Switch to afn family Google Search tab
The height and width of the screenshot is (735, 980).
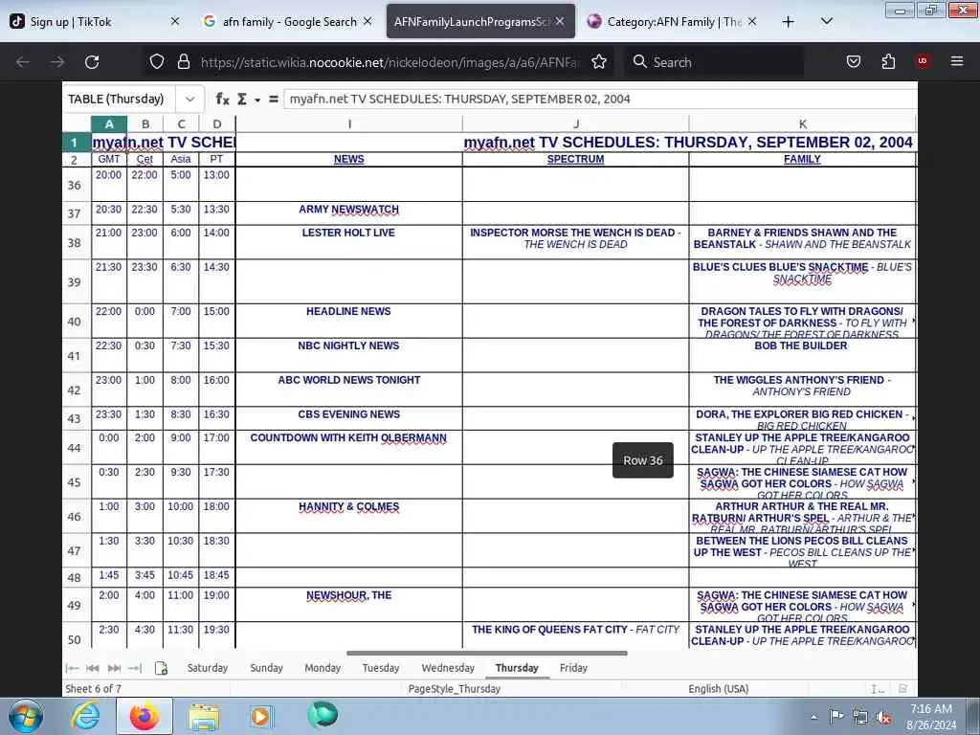tap(288, 21)
